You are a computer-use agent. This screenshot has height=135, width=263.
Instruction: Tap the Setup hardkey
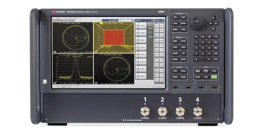pos(183,29)
